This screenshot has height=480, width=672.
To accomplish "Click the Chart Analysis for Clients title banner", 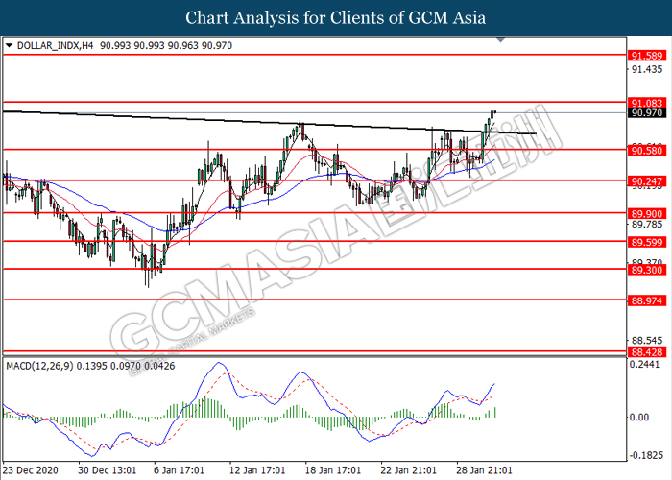I will point(335,17).
